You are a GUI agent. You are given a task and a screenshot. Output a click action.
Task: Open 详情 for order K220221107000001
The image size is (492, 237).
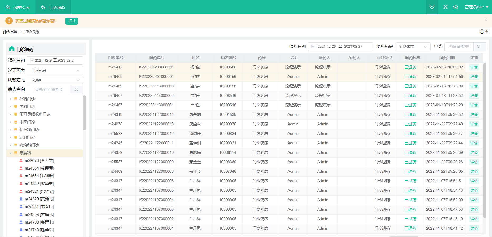point(474,228)
